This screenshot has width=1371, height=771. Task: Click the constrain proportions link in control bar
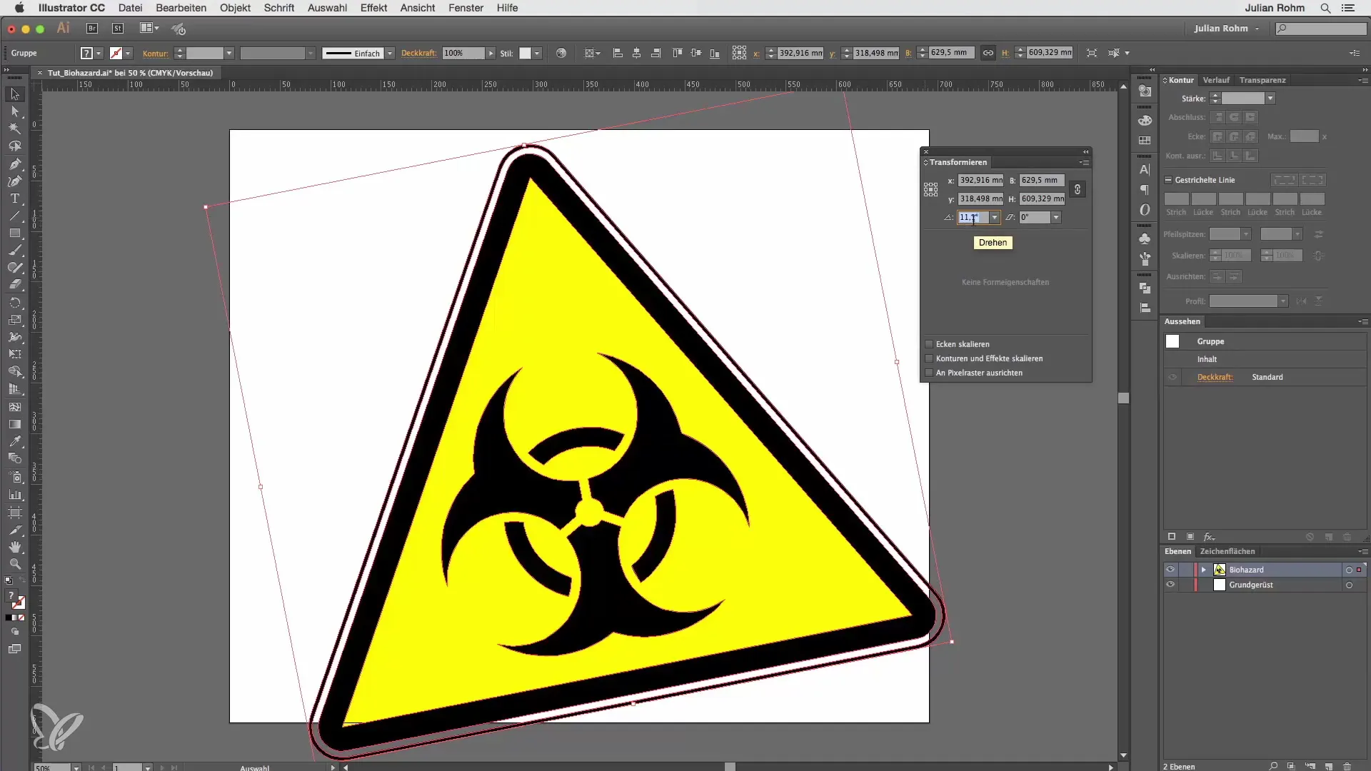(988, 53)
